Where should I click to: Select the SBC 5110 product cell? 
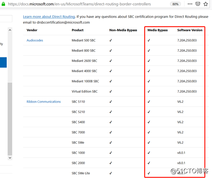78,102
